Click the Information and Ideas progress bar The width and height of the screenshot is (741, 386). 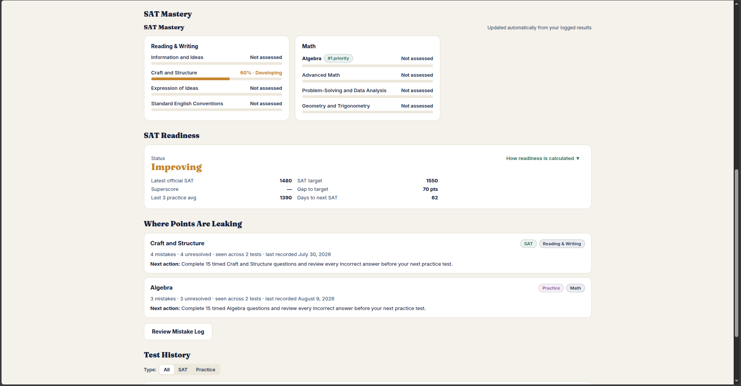point(217,64)
